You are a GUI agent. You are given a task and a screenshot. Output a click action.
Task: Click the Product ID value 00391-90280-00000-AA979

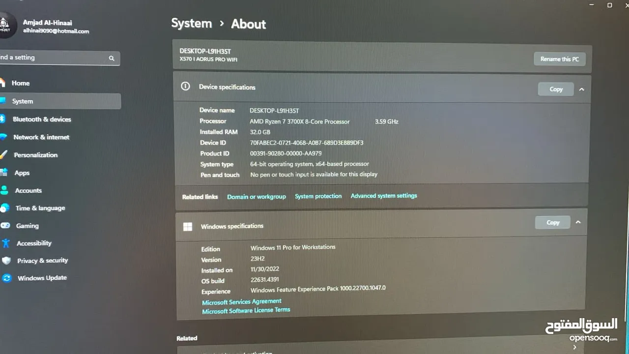(286, 153)
